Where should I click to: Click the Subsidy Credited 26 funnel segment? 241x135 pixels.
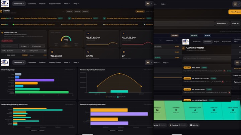click(233, 110)
